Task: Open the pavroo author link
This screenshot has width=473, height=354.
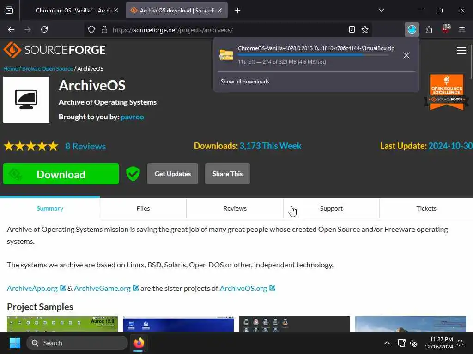Action: (x=132, y=117)
